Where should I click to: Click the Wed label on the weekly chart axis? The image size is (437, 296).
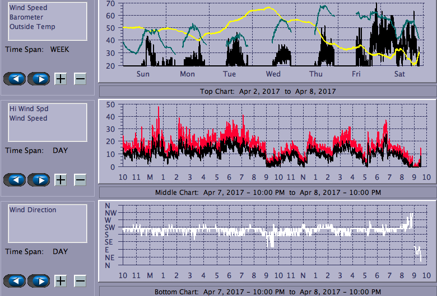point(273,74)
